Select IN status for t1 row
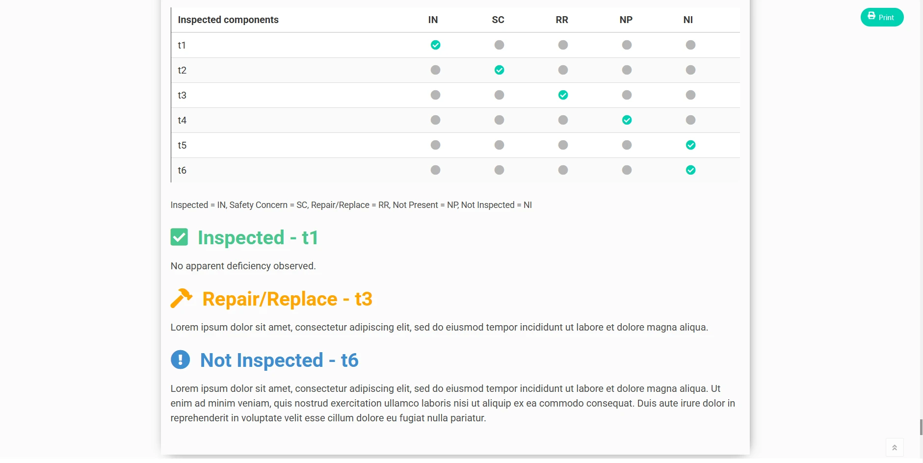923x463 pixels. 435,45
